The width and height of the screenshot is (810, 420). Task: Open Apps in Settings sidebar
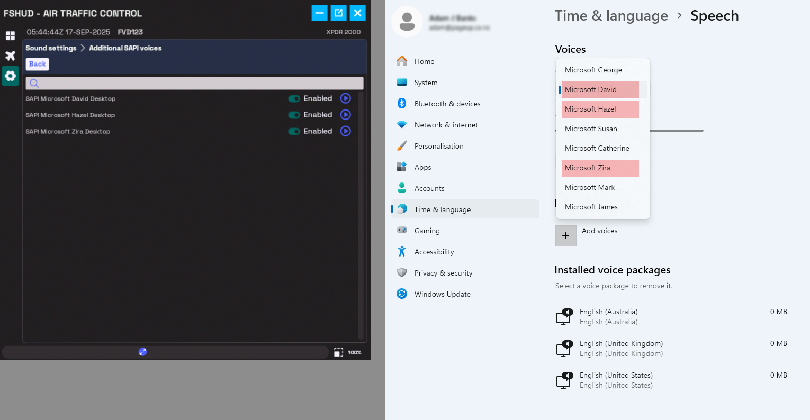pos(465,167)
